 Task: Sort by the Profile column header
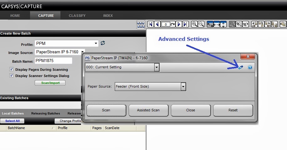coord(74,128)
